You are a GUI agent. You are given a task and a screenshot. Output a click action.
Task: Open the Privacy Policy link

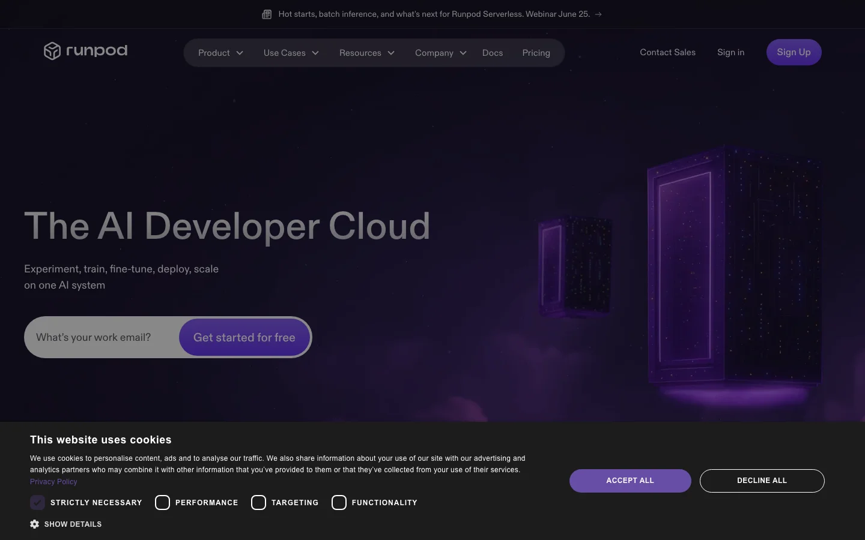tap(53, 482)
